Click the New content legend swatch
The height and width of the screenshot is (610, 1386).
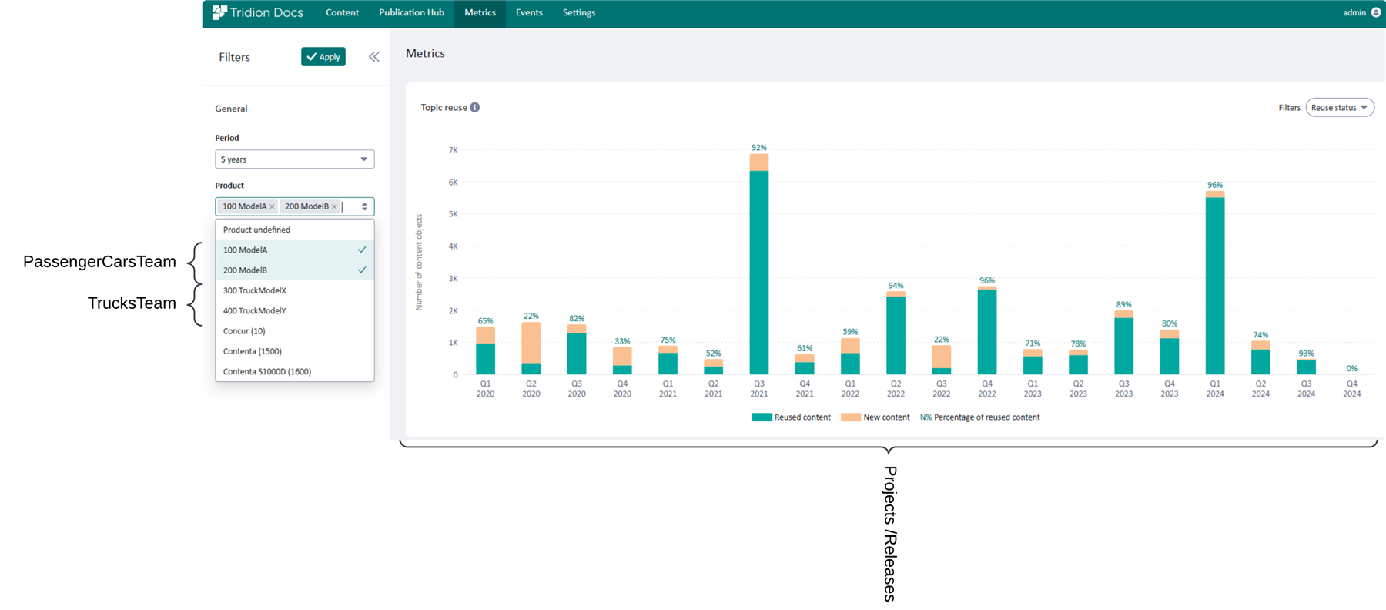(x=850, y=417)
